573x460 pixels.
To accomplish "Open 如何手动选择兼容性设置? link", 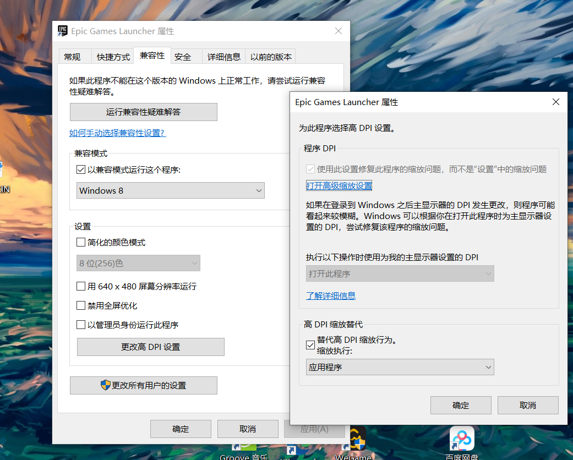I will point(118,133).
